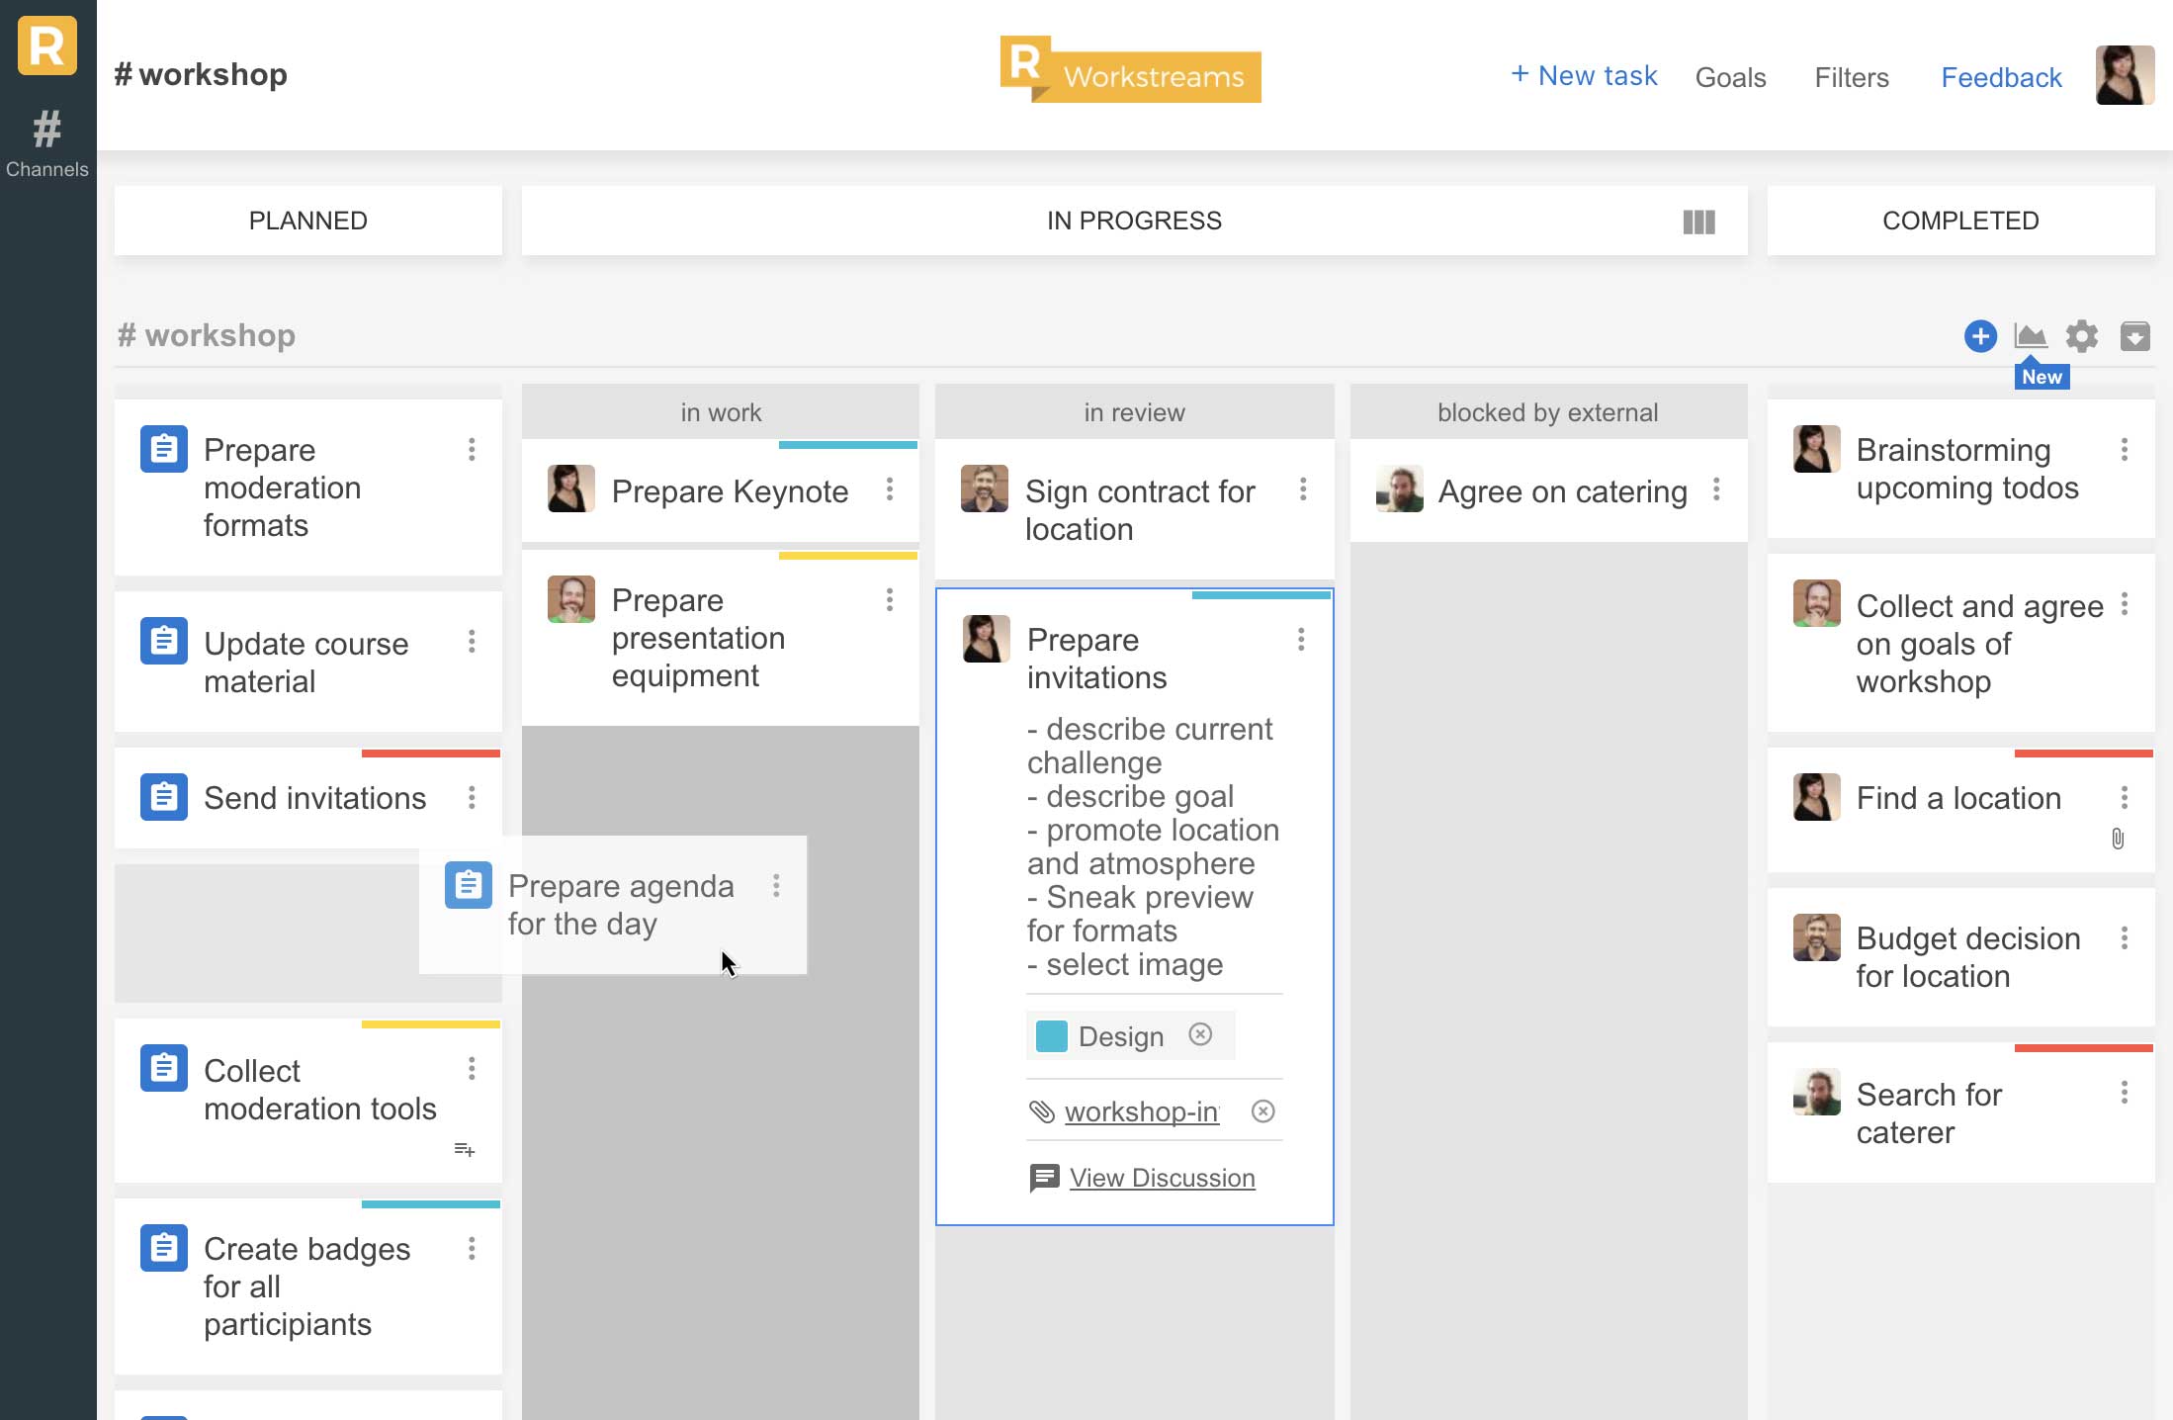This screenshot has width=2173, height=1420.
Task: Click the teal Design color swatch
Action: [1053, 1035]
